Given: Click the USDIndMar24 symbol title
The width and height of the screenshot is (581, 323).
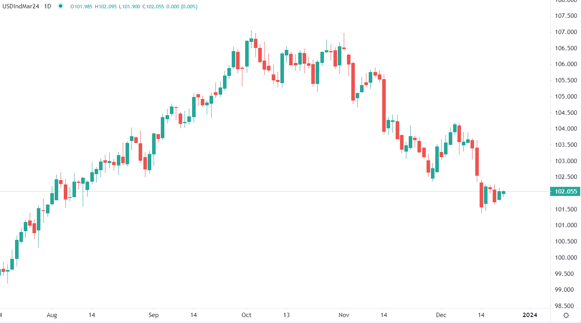Looking at the screenshot, I should tap(21, 6).
